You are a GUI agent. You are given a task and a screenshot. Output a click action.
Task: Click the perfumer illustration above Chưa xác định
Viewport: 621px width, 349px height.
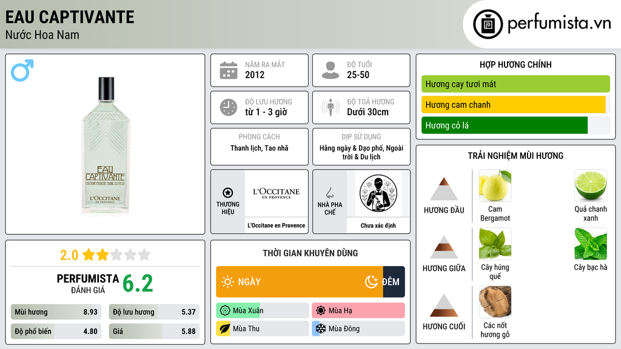[378, 193]
